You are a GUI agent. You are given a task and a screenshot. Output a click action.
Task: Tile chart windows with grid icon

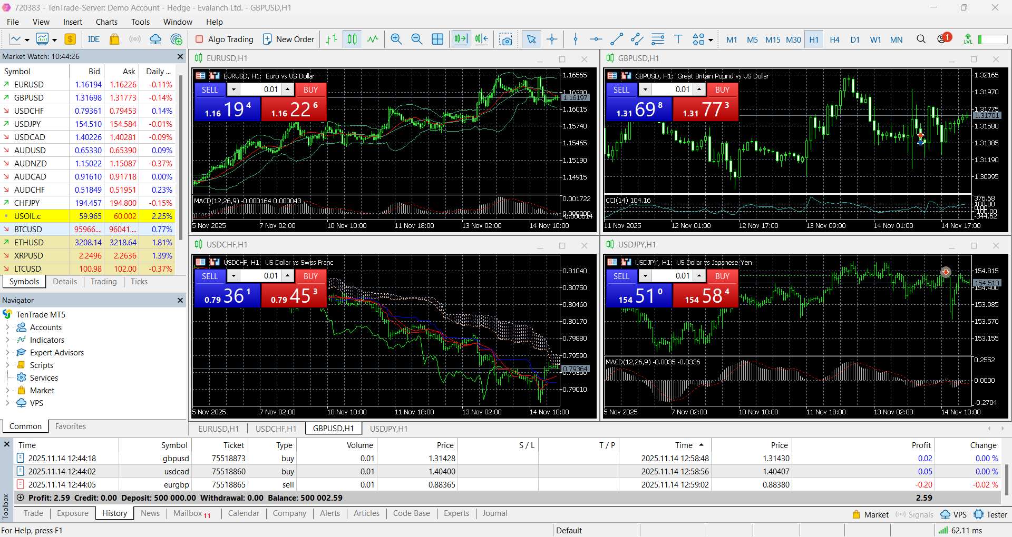[437, 39]
